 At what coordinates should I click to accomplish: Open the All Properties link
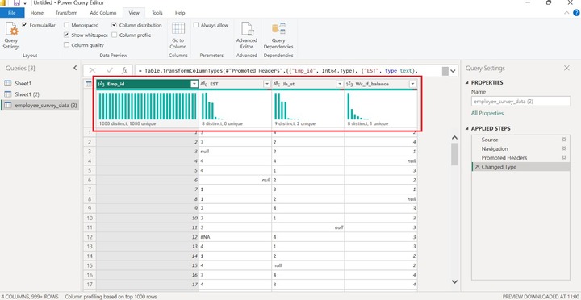pos(487,114)
